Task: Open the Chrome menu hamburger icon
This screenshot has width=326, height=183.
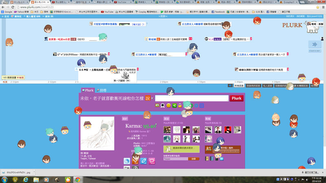Action: 323,7
